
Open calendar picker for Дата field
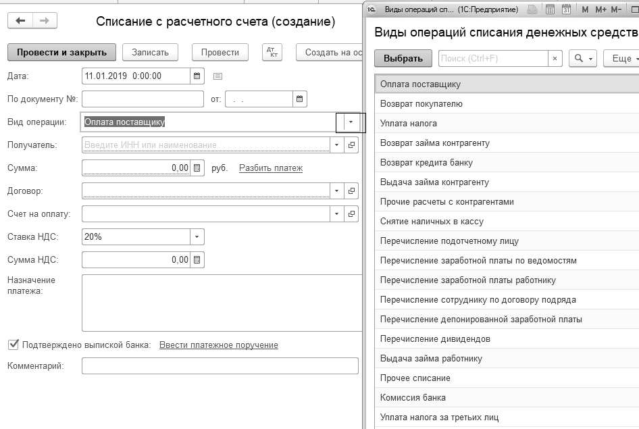[x=197, y=76]
